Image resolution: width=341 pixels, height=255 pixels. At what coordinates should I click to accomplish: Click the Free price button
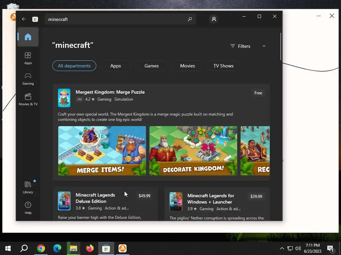258,93
